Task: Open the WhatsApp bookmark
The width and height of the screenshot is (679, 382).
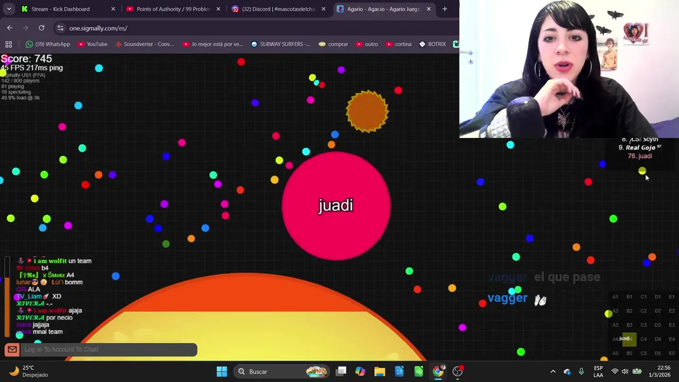Action: (48, 44)
